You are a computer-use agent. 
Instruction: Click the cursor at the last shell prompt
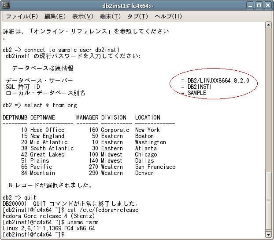(x=66, y=235)
